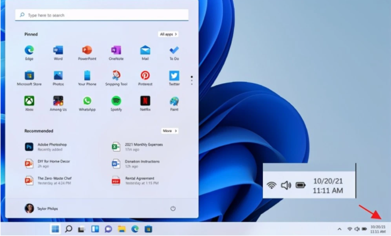Open Netflix from pinned apps
This screenshot has height=236, width=391.
point(145,101)
